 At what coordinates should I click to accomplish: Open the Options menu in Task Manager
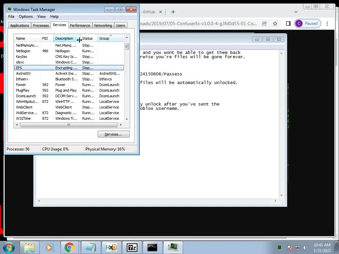[x=26, y=17]
